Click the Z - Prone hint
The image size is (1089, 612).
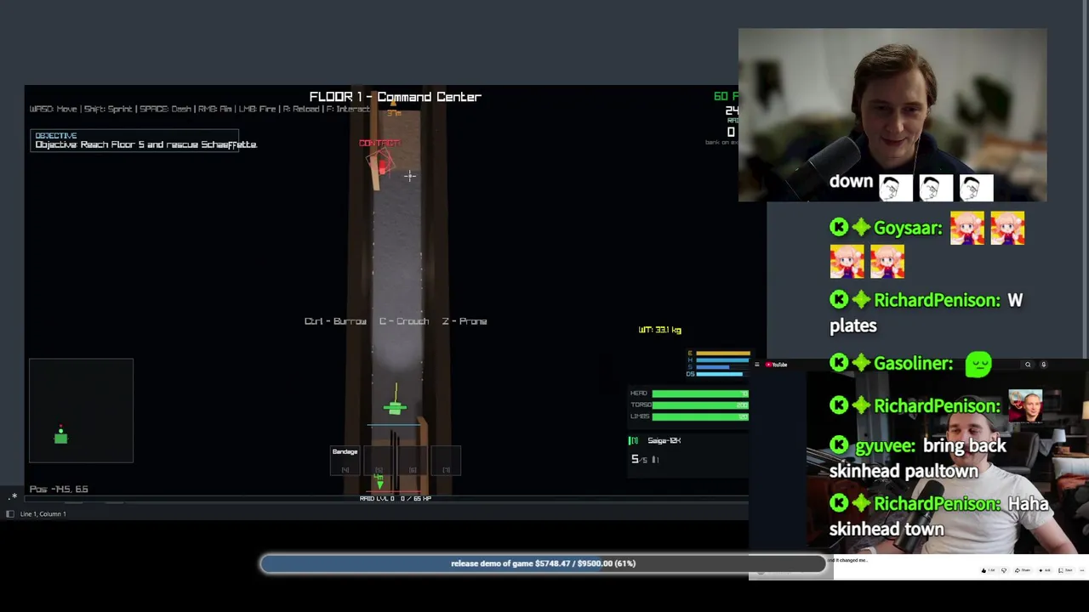(465, 321)
